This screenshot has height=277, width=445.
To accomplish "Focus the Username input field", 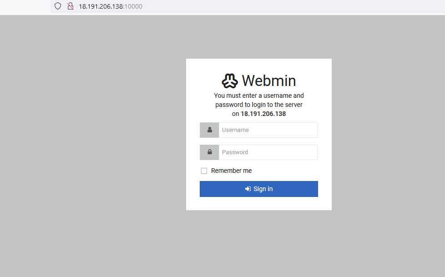I will point(268,130).
